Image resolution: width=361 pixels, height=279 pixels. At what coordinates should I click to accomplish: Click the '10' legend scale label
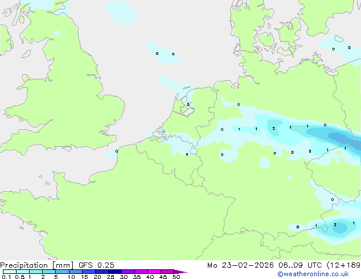[71, 277]
